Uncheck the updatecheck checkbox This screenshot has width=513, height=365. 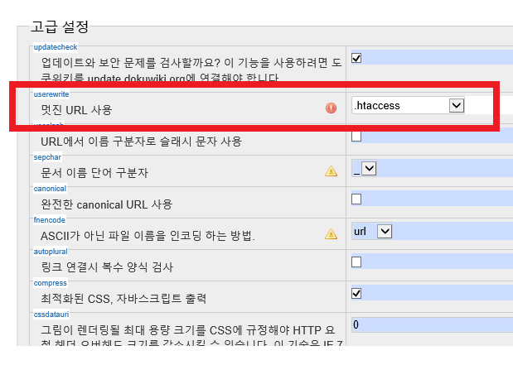click(x=356, y=58)
